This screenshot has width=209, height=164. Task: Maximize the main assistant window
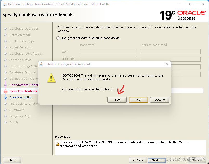point(191,4)
